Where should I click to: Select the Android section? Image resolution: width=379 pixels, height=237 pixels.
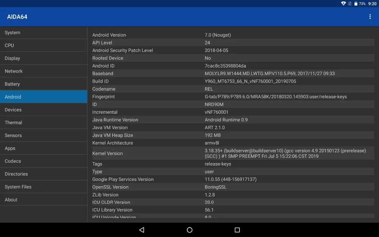click(x=44, y=97)
